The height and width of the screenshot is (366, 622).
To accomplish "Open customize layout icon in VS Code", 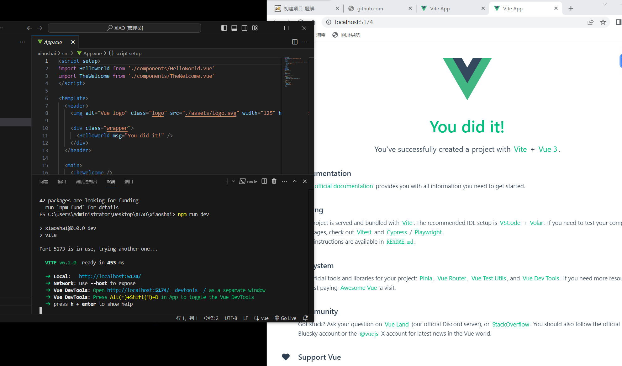I will point(255,28).
